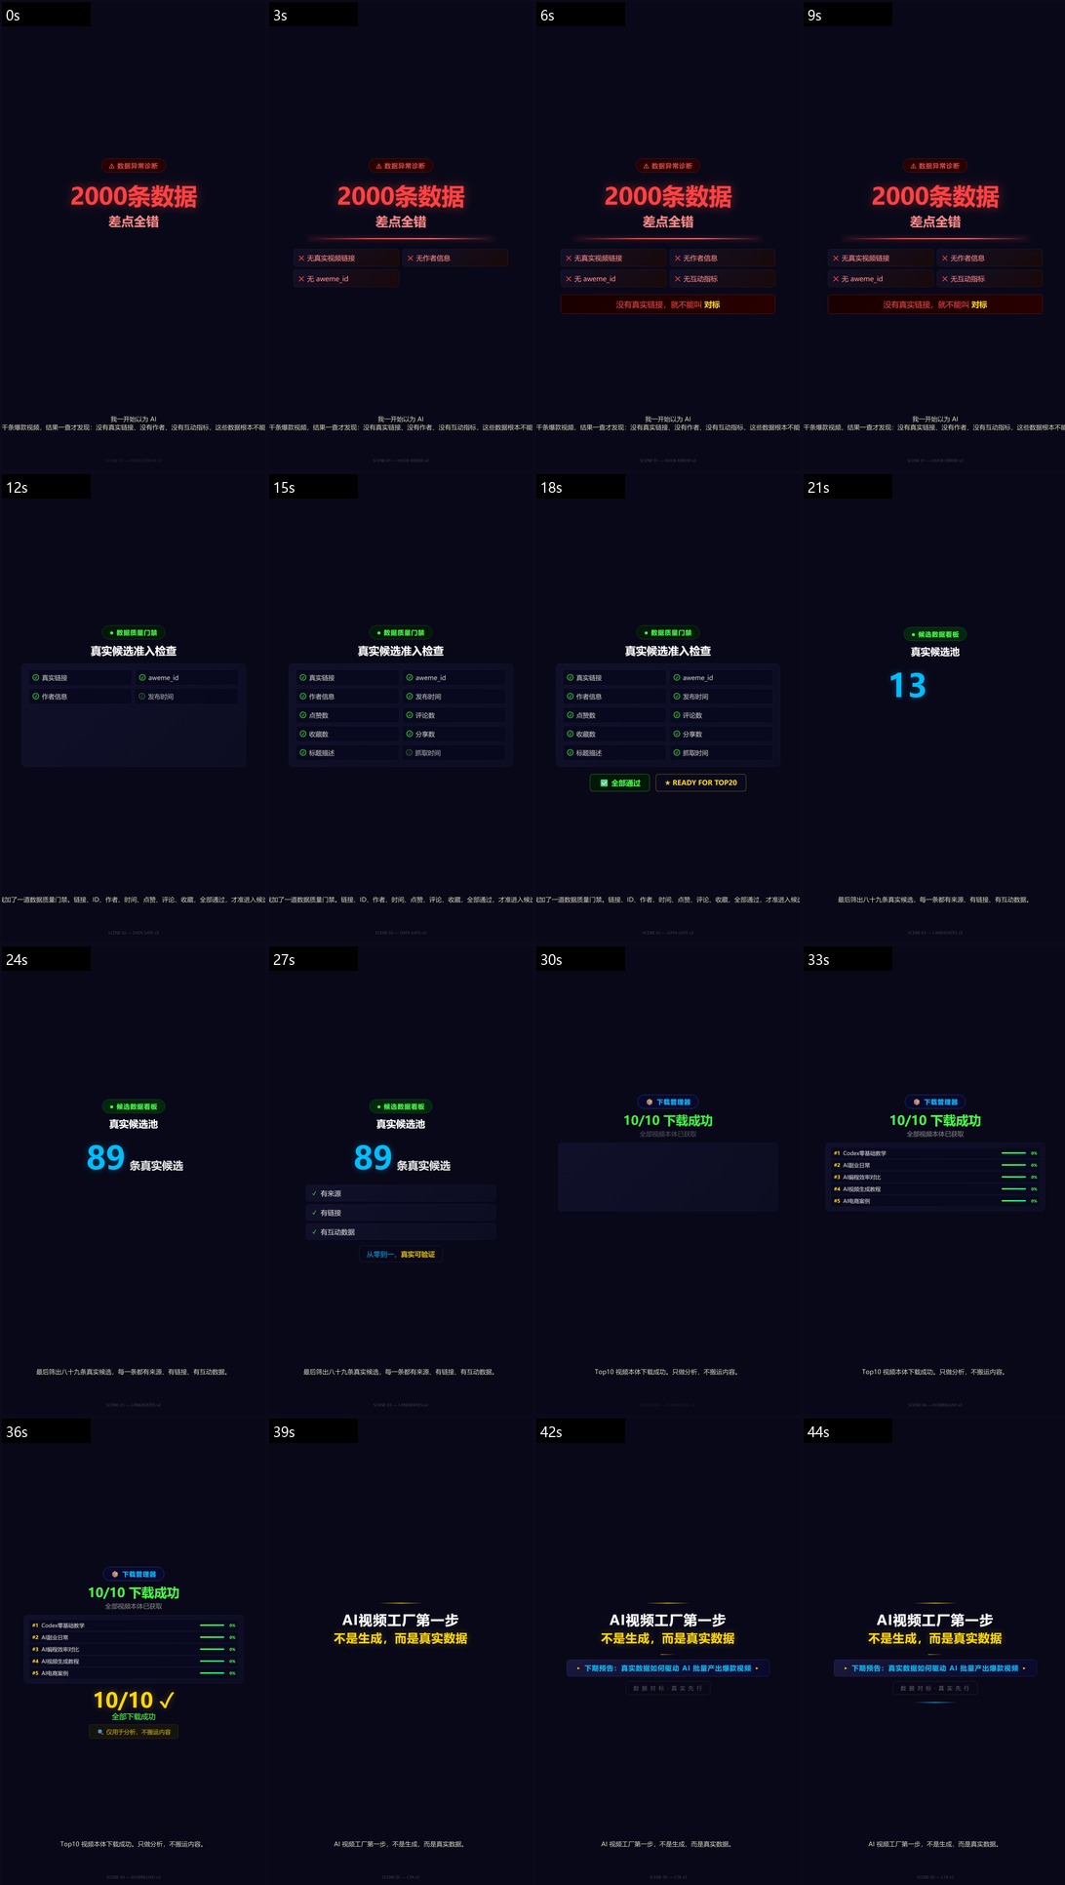Click the 数据对标·真实先行 tag in the 42s frame
The width and height of the screenshot is (1065, 1885).
[x=668, y=1688]
